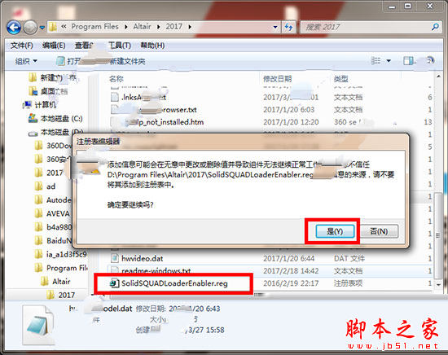Select the help_not_installed.htm file
Image resolution: width=448 pixels, height=355 pixels.
pos(165,122)
